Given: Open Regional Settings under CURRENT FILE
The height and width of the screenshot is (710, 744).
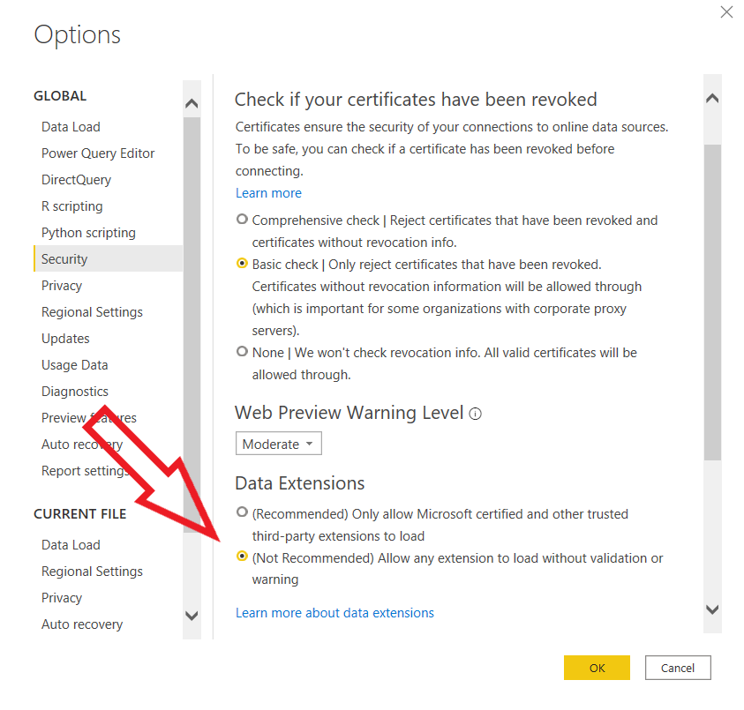Looking at the screenshot, I should pos(92,571).
